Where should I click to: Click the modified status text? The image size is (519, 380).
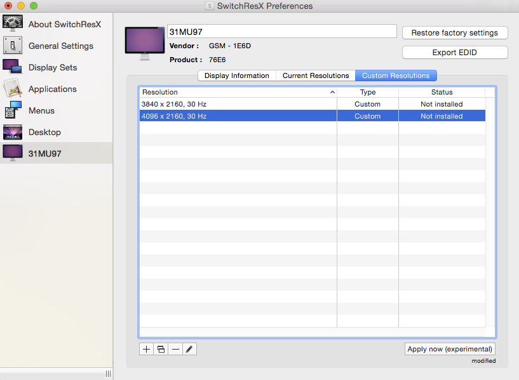(483, 361)
